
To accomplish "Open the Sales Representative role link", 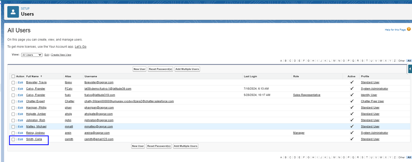I will pos(307,95).
